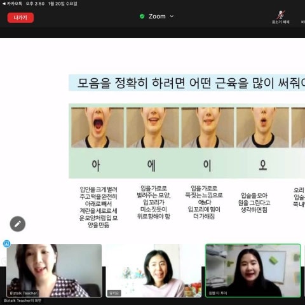Tap the 이 mouth-shape photo
Viewport: 305px width, 305px height.
tap(208, 127)
